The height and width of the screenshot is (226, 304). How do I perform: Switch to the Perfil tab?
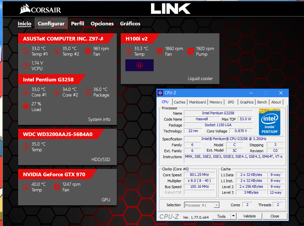[x=78, y=24]
